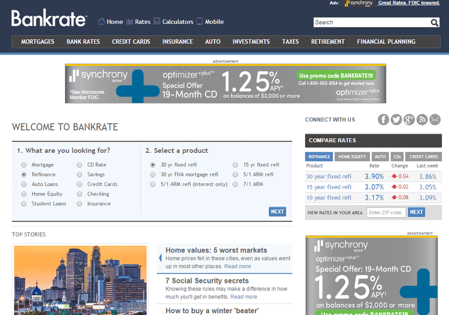Click the top story city skyline image
This screenshot has width=449, height=315.
pyautogui.click(x=80, y=280)
